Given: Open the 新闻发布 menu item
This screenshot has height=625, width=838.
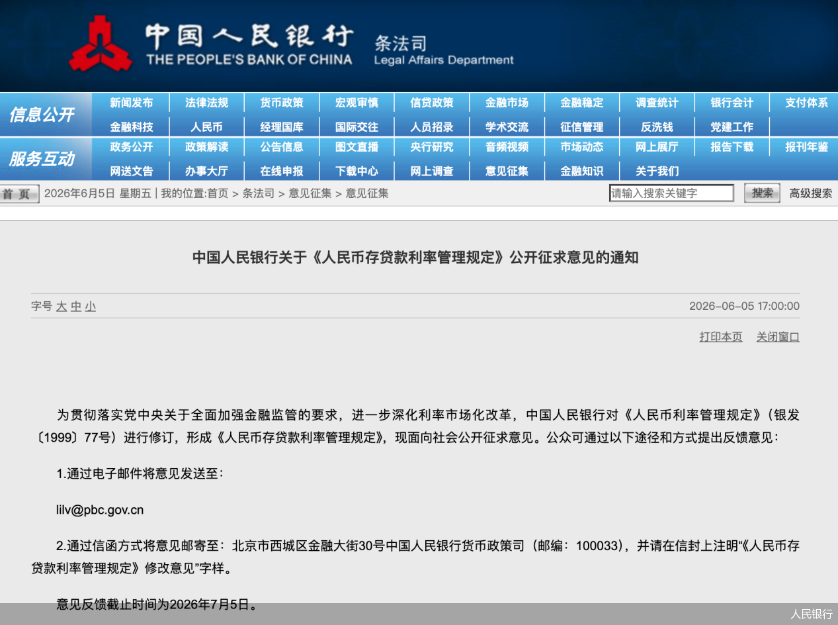Looking at the screenshot, I should click(x=131, y=103).
